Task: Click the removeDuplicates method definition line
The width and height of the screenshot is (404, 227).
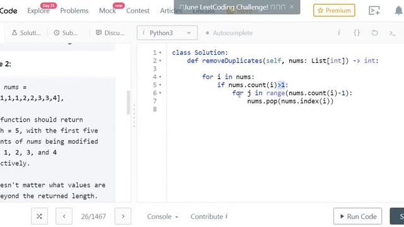Action: click(x=283, y=61)
